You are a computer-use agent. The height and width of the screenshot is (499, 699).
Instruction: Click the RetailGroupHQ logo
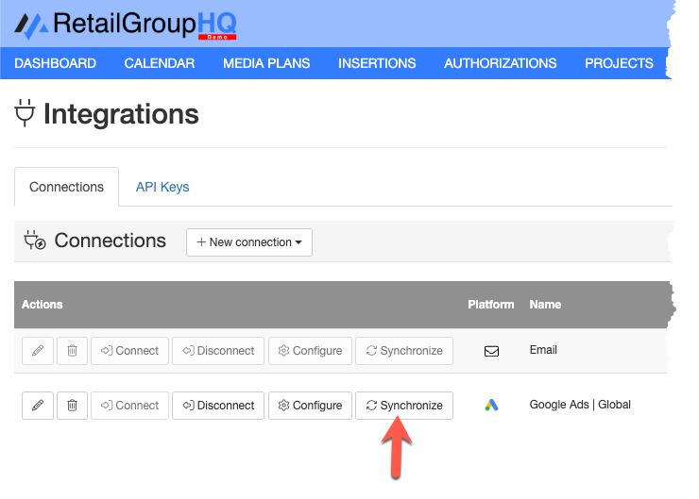(126, 25)
